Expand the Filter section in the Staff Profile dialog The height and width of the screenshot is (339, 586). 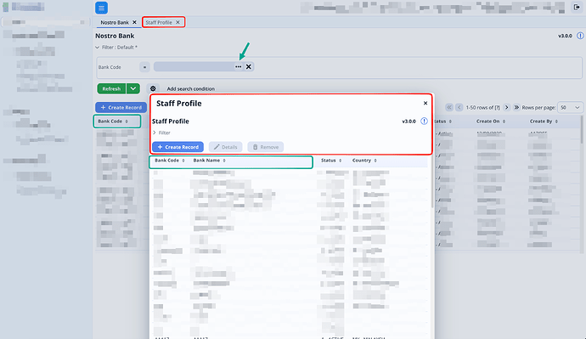pos(161,133)
